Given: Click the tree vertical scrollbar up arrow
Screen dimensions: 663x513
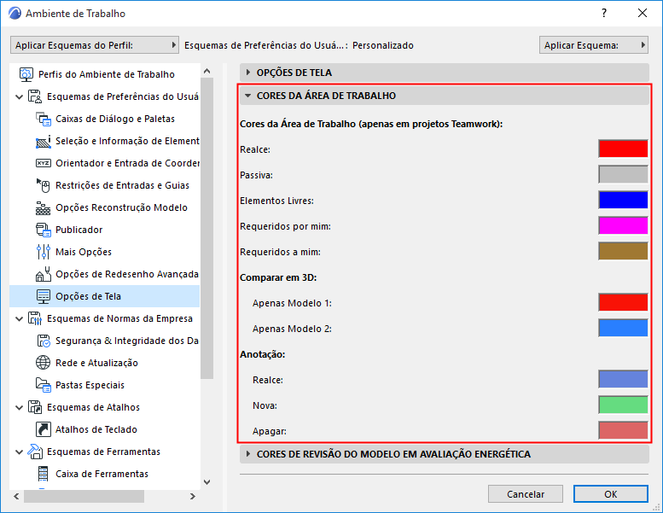Looking at the screenshot, I should point(206,71).
